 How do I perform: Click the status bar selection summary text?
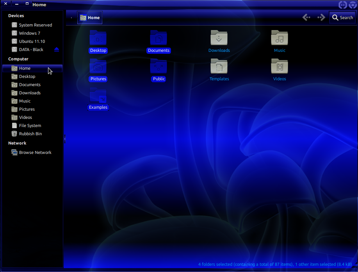pyautogui.click(x=275, y=264)
